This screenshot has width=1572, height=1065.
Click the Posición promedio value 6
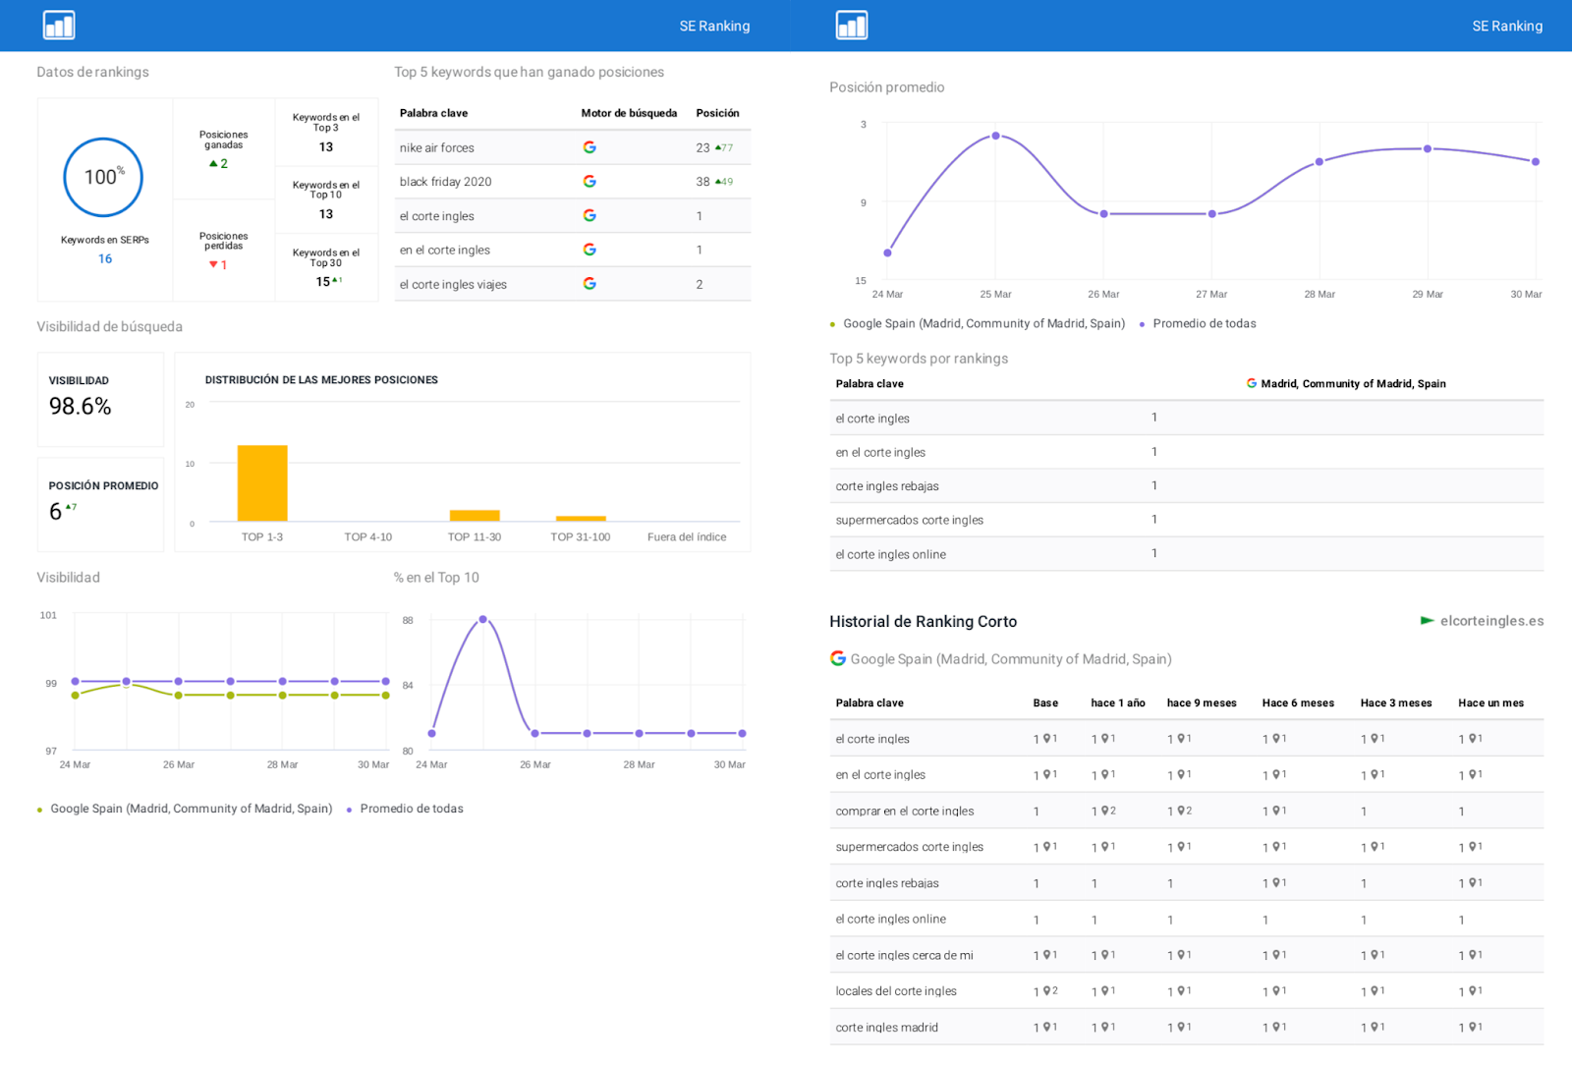point(55,511)
